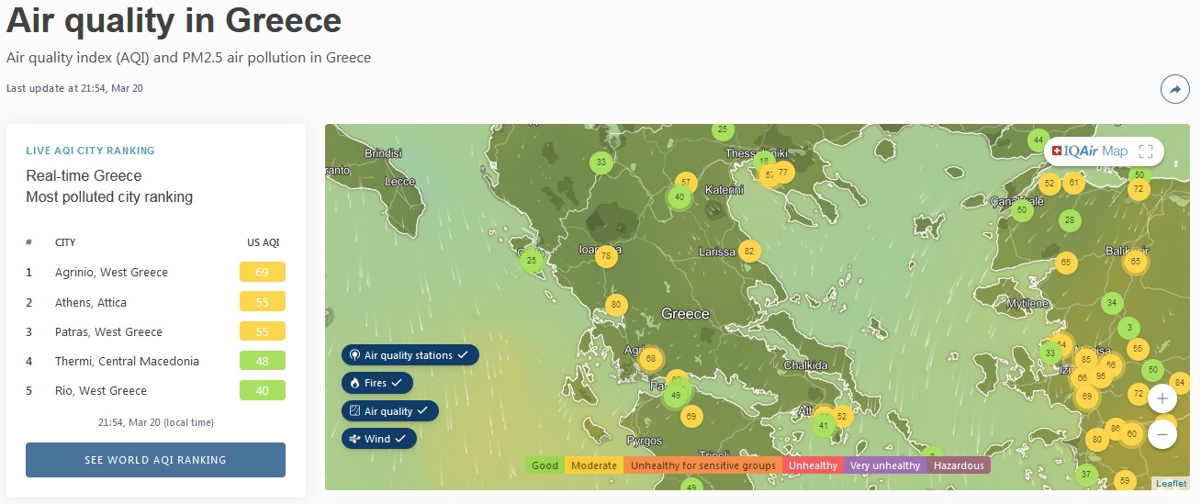Click the Greece country label on map
Image resolution: width=1201 pixels, height=504 pixels.
pos(685,314)
